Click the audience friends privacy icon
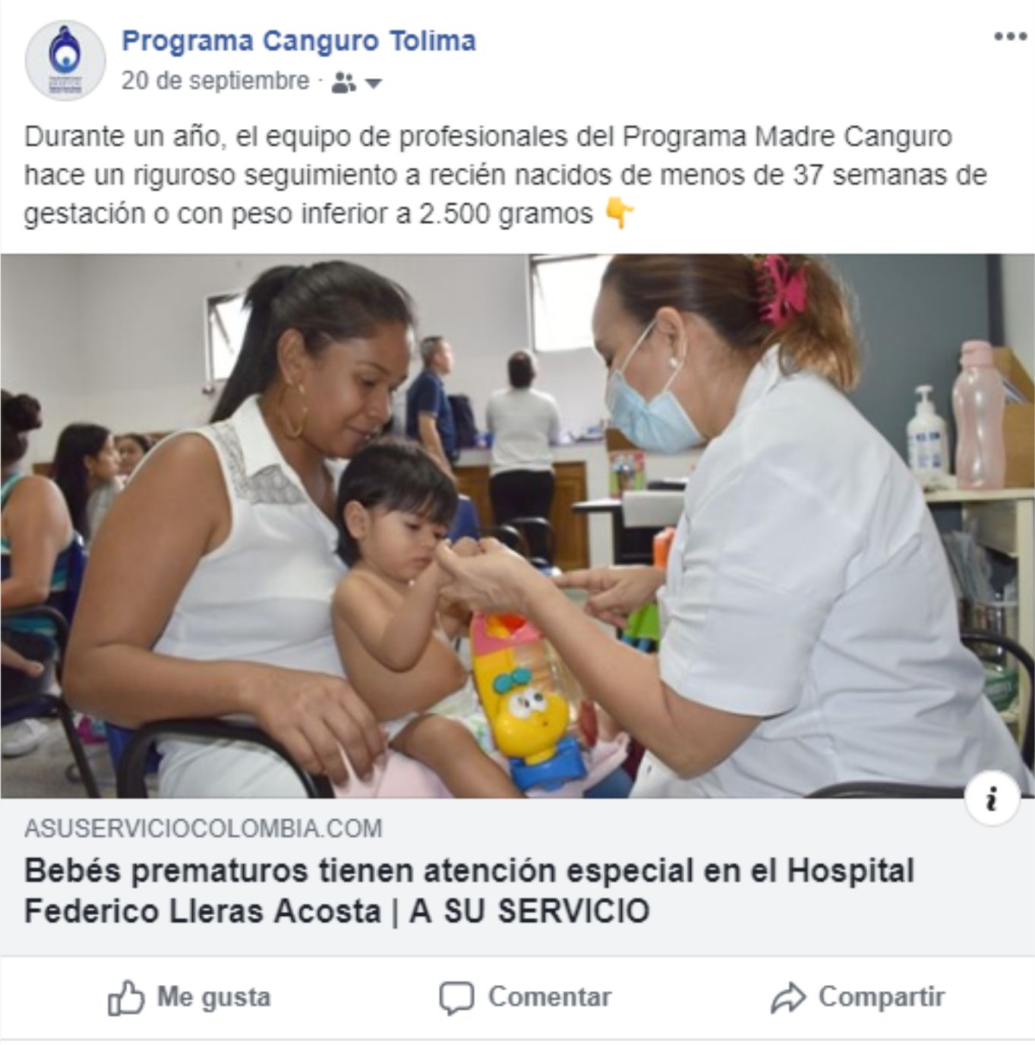1035x1045 pixels. 343,82
